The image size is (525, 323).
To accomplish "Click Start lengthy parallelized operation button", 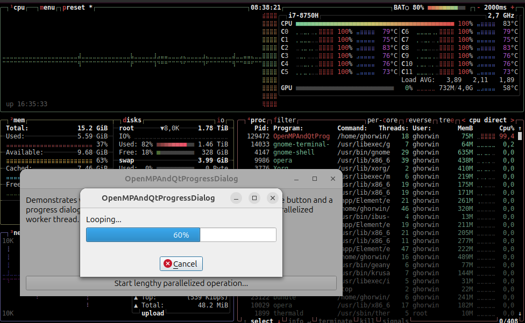I will (181, 283).
